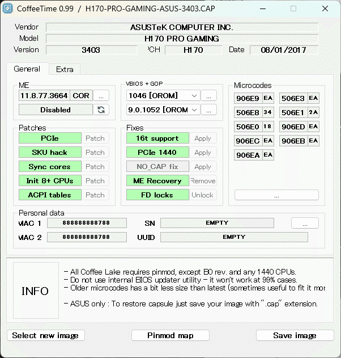Click Patch button for ACPI tables
341x358 pixels.
pyautogui.click(x=95, y=195)
